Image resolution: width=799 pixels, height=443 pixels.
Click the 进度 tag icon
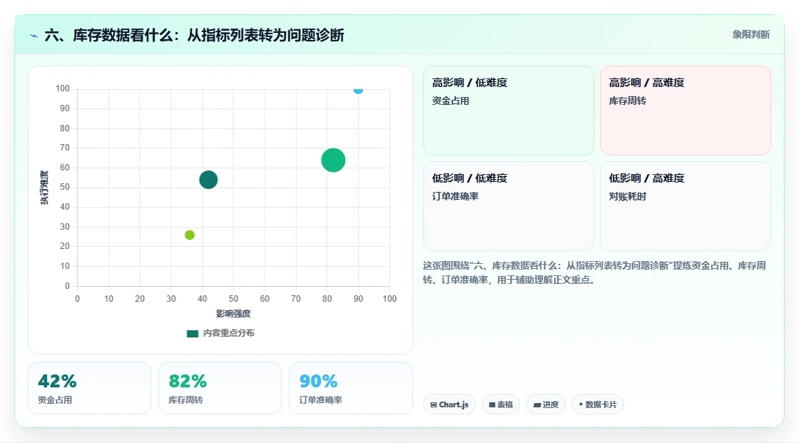click(x=537, y=404)
